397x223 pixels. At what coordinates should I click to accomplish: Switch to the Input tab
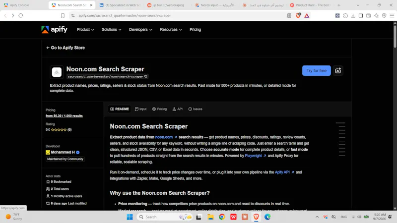pyautogui.click(x=141, y=109)
